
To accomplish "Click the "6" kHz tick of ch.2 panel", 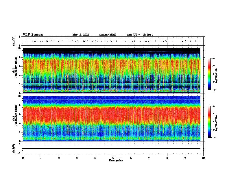I will (x=20, y=114).
